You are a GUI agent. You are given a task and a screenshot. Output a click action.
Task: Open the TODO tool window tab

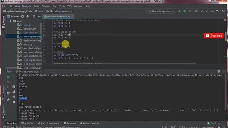click(x=27, y=123)
